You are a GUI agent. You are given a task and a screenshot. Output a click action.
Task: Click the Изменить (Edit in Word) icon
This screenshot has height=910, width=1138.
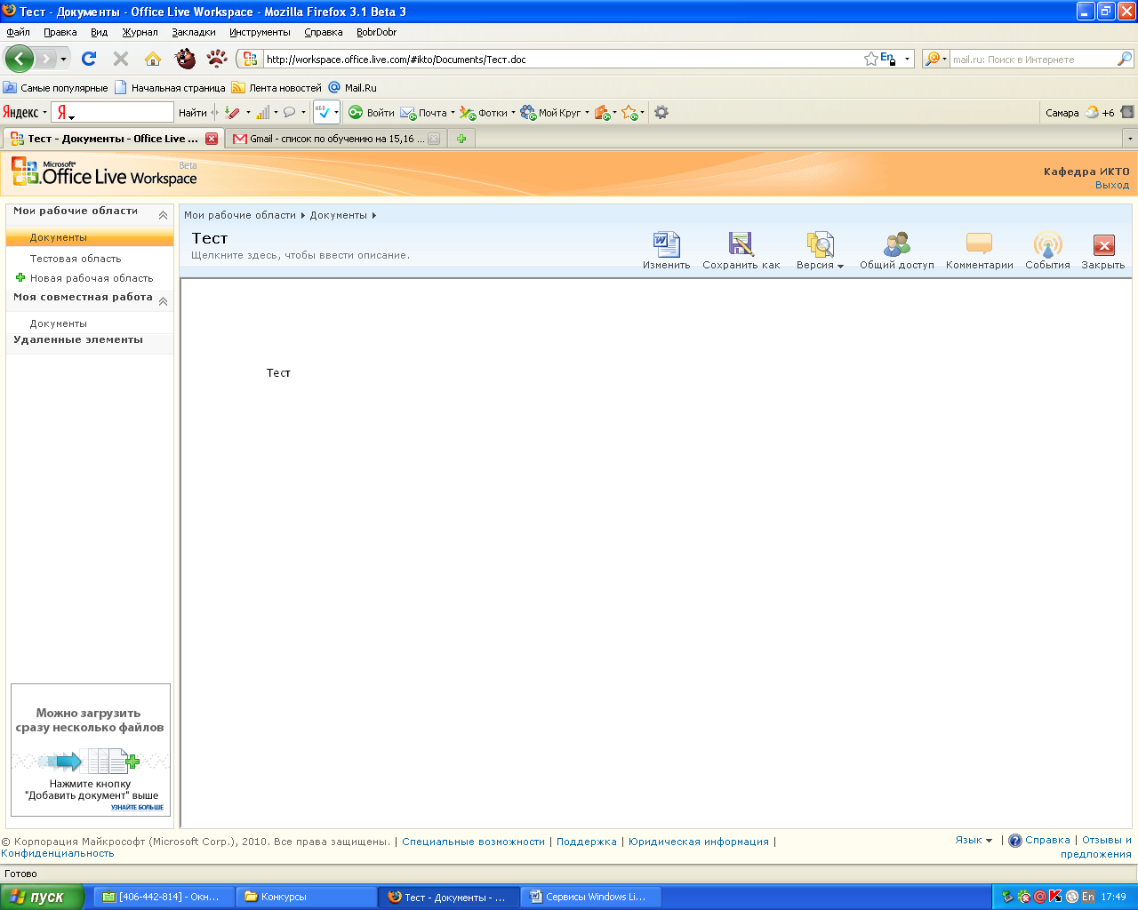[666, 244]
